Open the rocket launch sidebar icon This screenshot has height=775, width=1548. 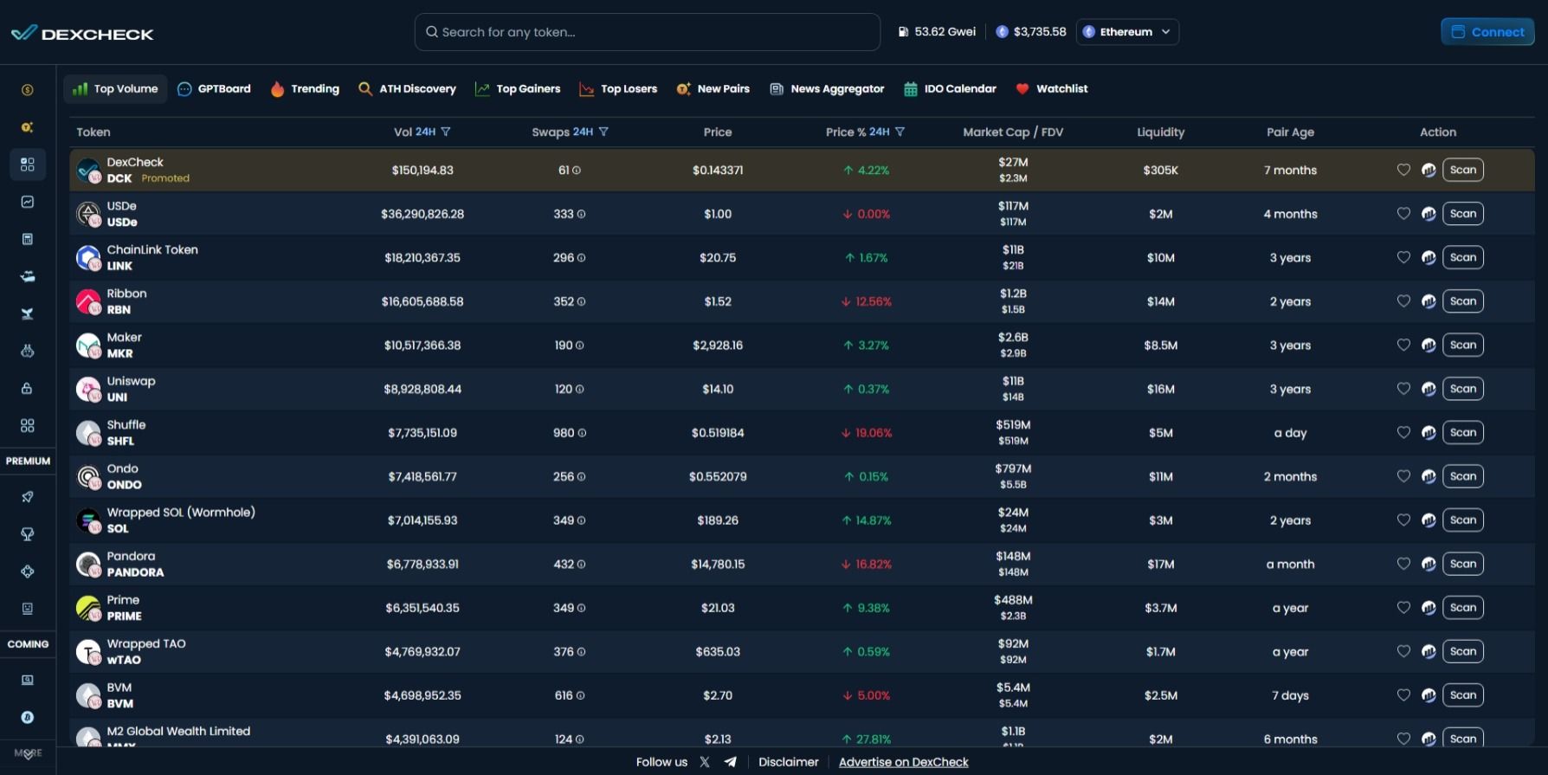28,497
